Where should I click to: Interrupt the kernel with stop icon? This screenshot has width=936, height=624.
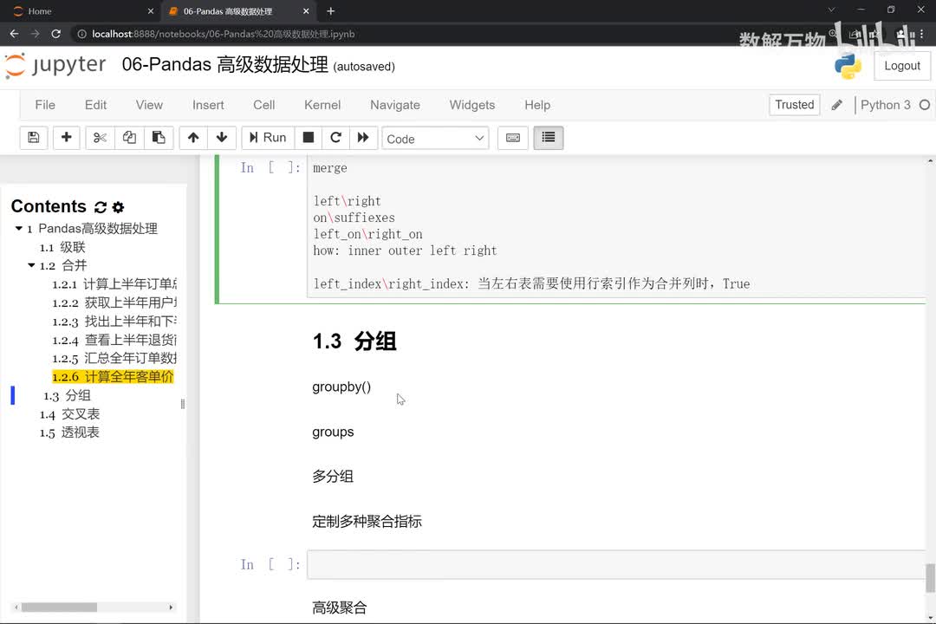[x=308, y=138]
